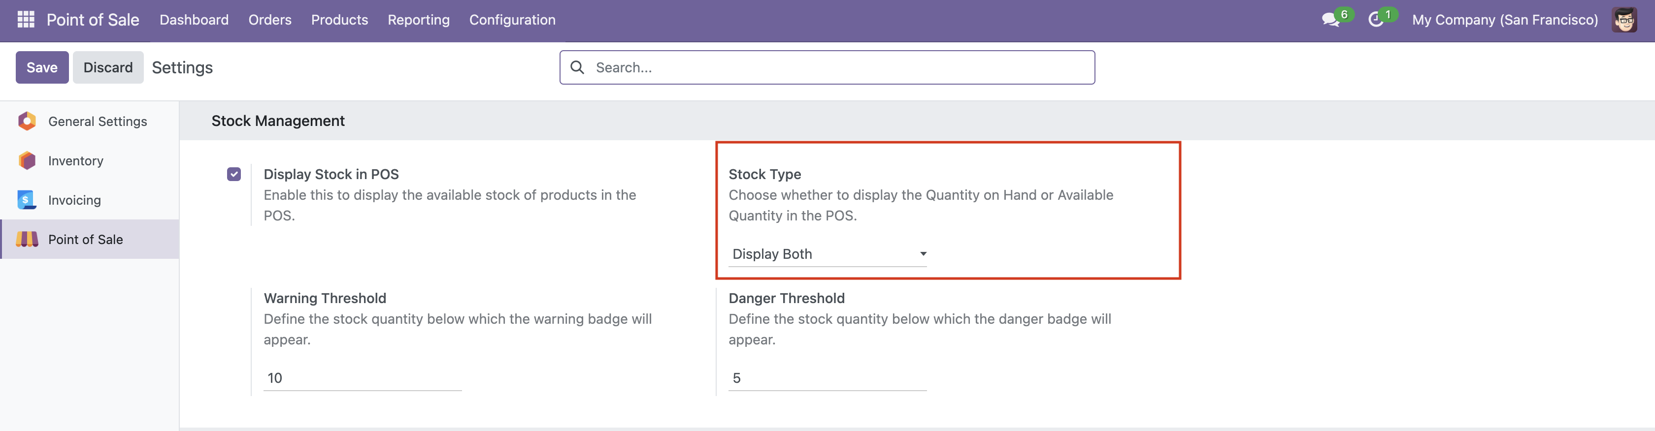The image size is (1655, 431).
Task: Open the messaging conversations icon
Action: (x=1331, y=20)
